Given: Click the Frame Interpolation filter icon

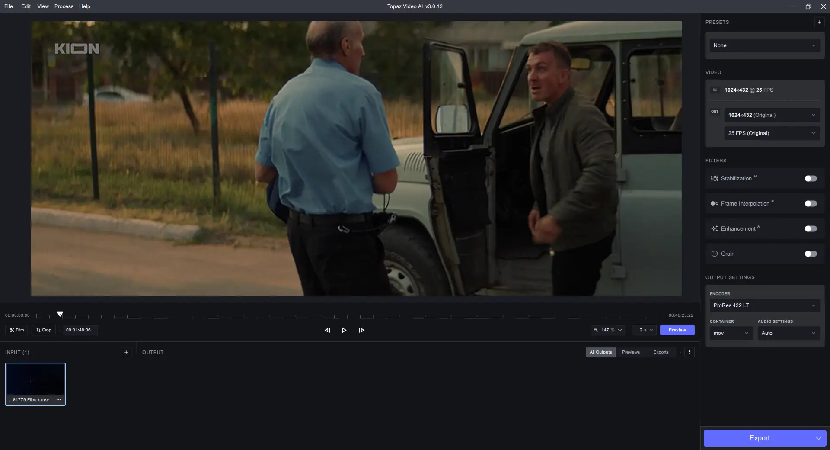Looking at the screenshot, I should (715, 203).
